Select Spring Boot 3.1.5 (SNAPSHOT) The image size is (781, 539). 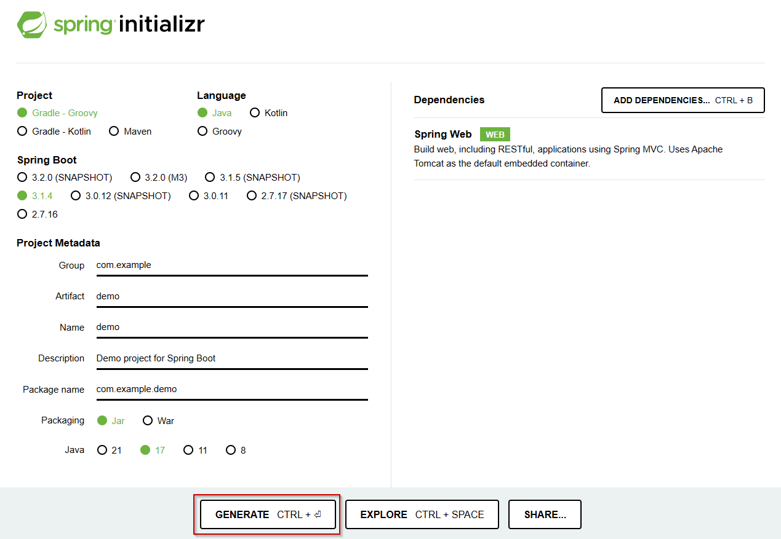pyautogui.click(x=253, y=178)
